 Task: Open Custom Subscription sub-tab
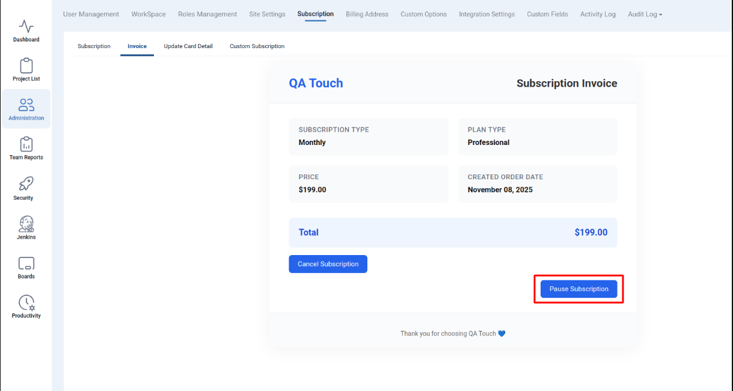pyautogui.click(x=257, y=46)
